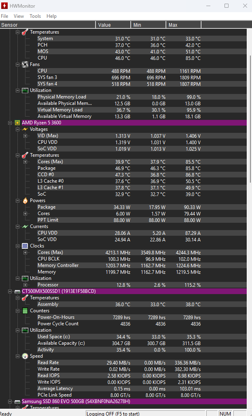Collapse the Powers group
The width and height of the screenshot is (252, 416).
[x=17, y=201]
